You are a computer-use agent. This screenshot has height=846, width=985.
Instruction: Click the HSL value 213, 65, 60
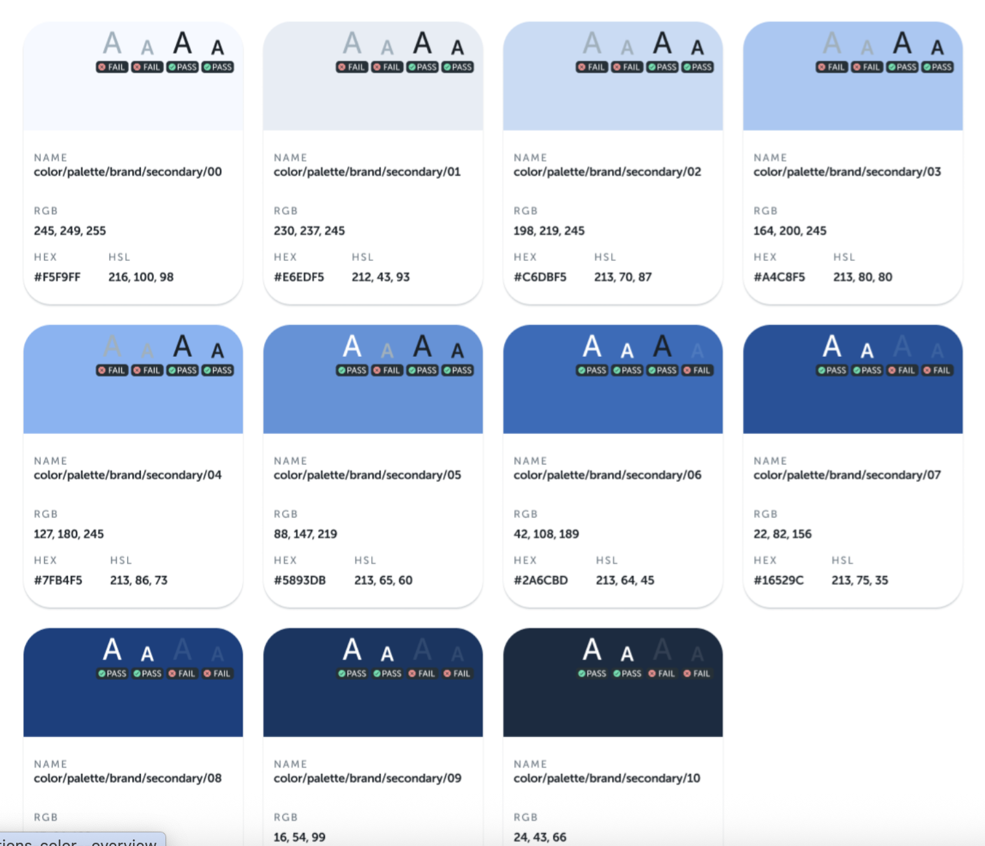pyautogui.click(x=383, y=580)
